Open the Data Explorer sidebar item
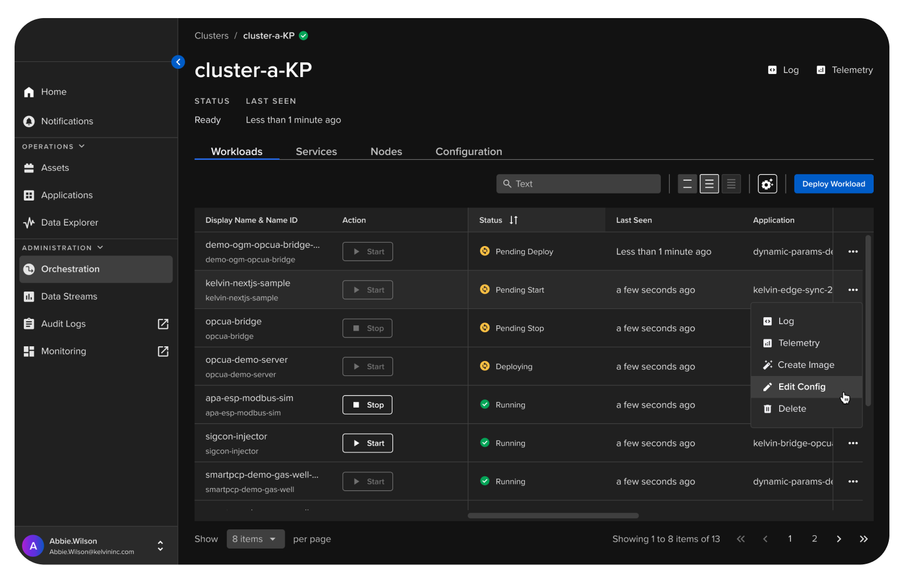 pos(69,223)
